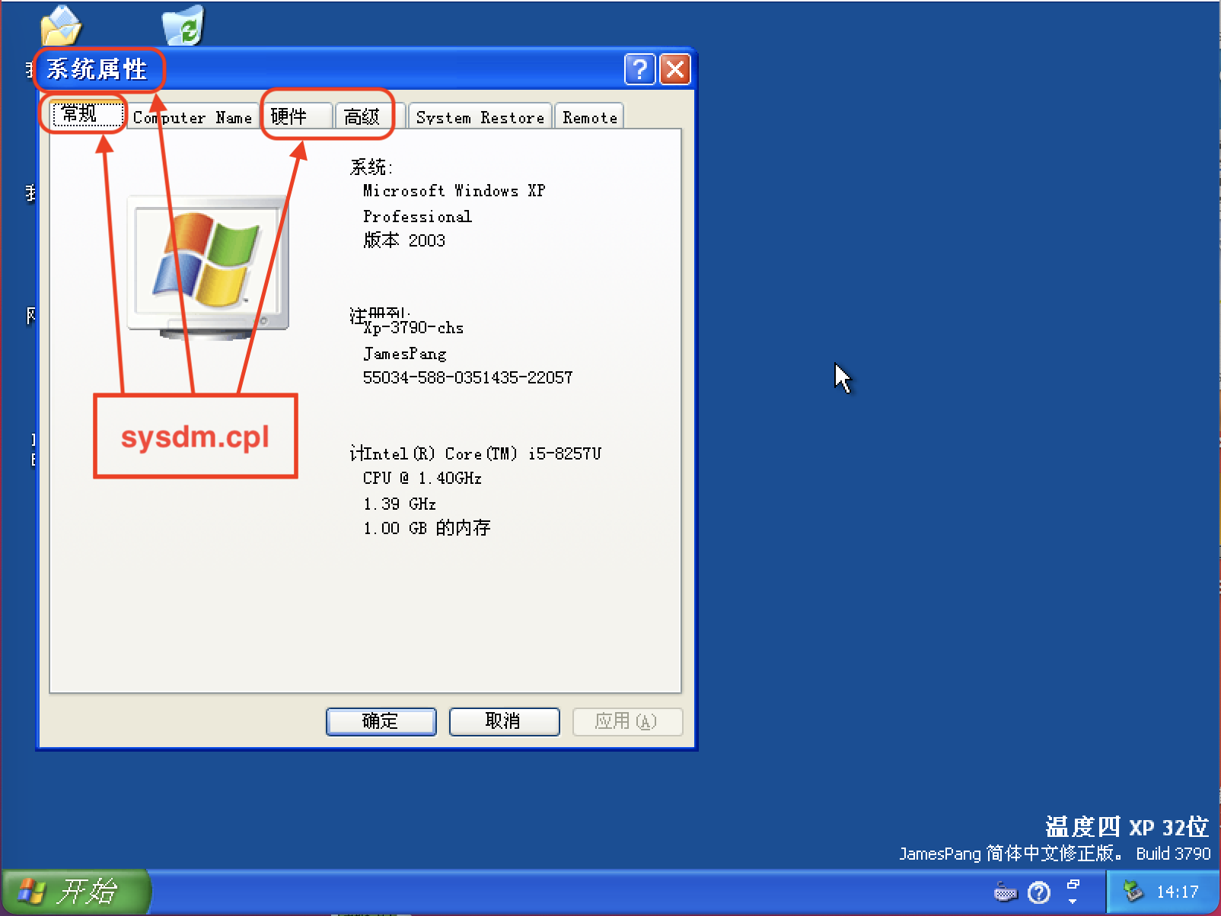
Task: Switch to the System Restore tab
Action: (480, 117)
